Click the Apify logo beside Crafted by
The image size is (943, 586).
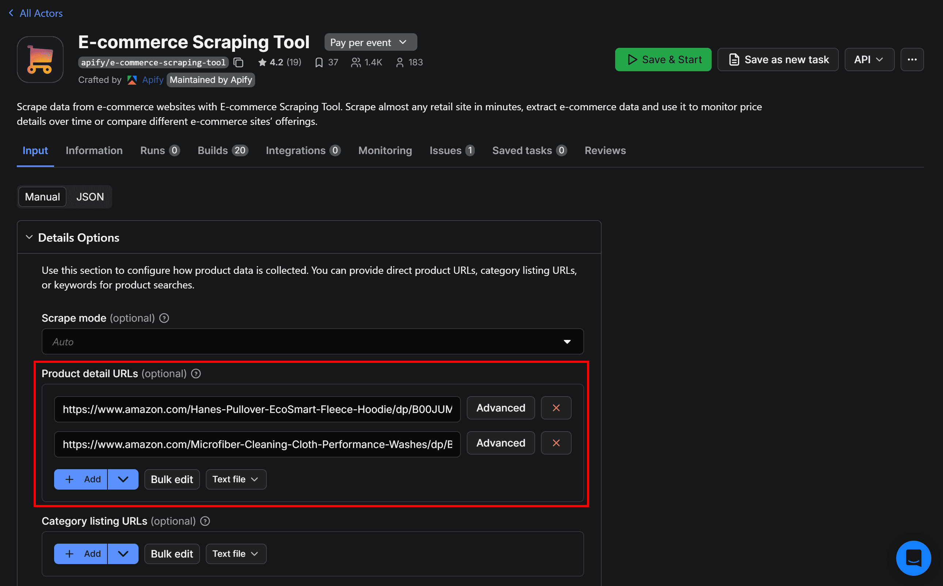click(x=132, y=80)
